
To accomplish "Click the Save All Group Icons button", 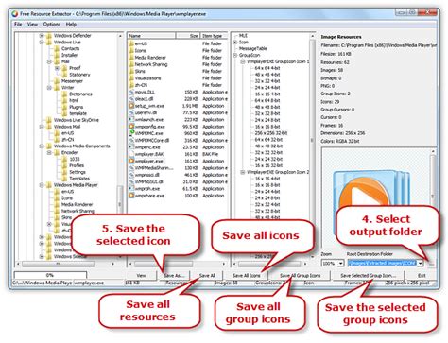I will 301,275.
